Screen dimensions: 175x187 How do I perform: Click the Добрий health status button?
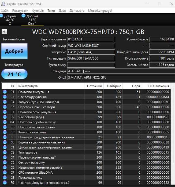coord(14,51)
